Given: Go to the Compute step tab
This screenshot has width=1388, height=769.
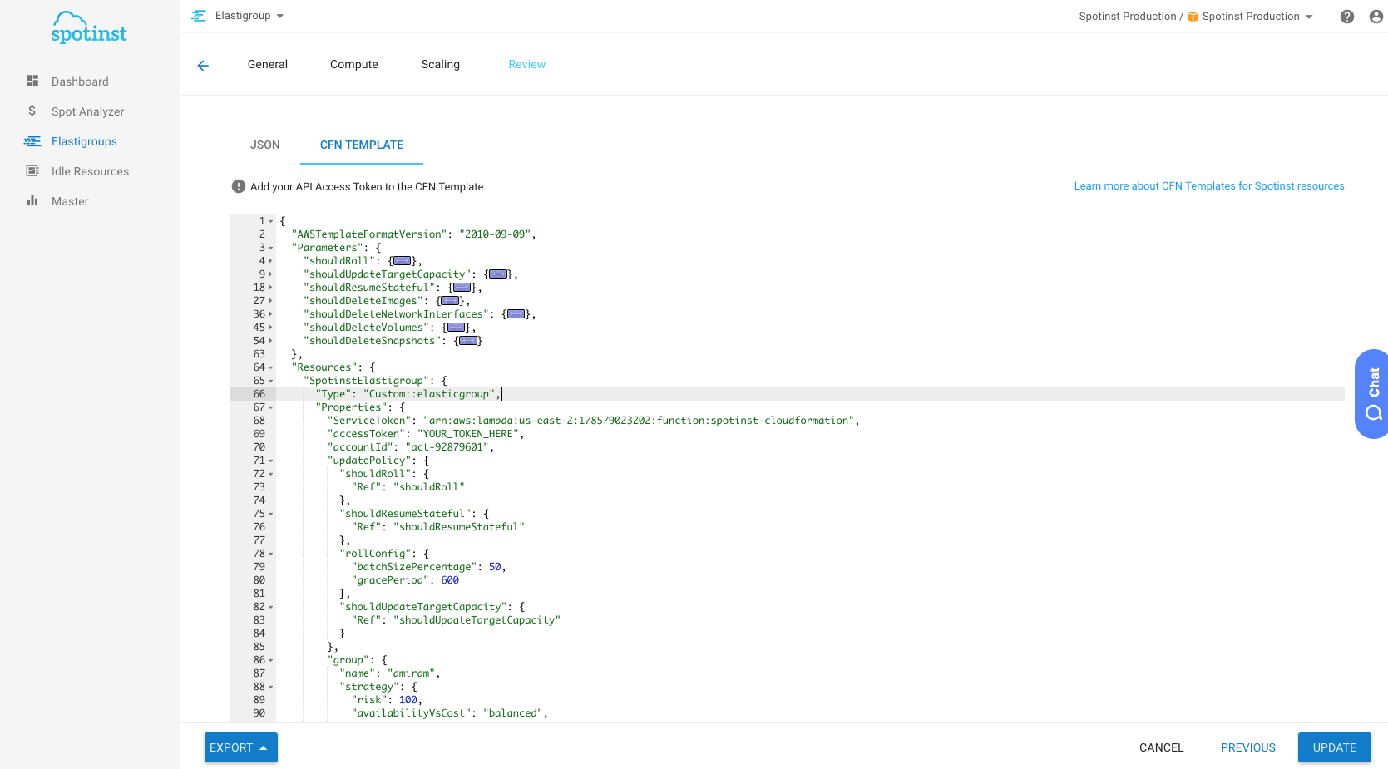Looking at the screenshot, I should (x=353, y=65).
